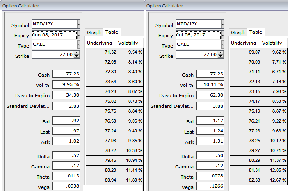Select Table tab in left calculator
The image size is (288, 191).
tap(112, 32)
